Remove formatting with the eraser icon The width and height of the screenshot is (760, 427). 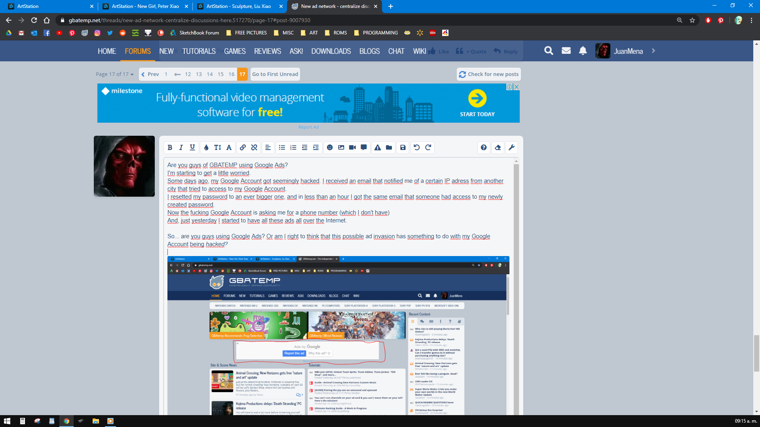(498, 148)
